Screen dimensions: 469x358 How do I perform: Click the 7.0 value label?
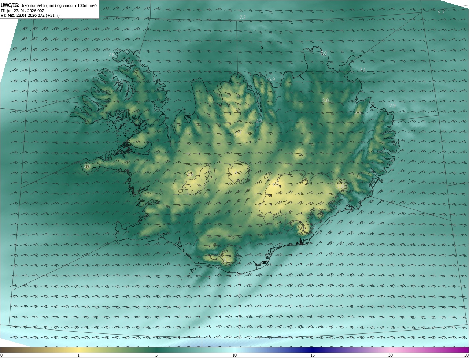pyautogui.click(x=324, y=53)
